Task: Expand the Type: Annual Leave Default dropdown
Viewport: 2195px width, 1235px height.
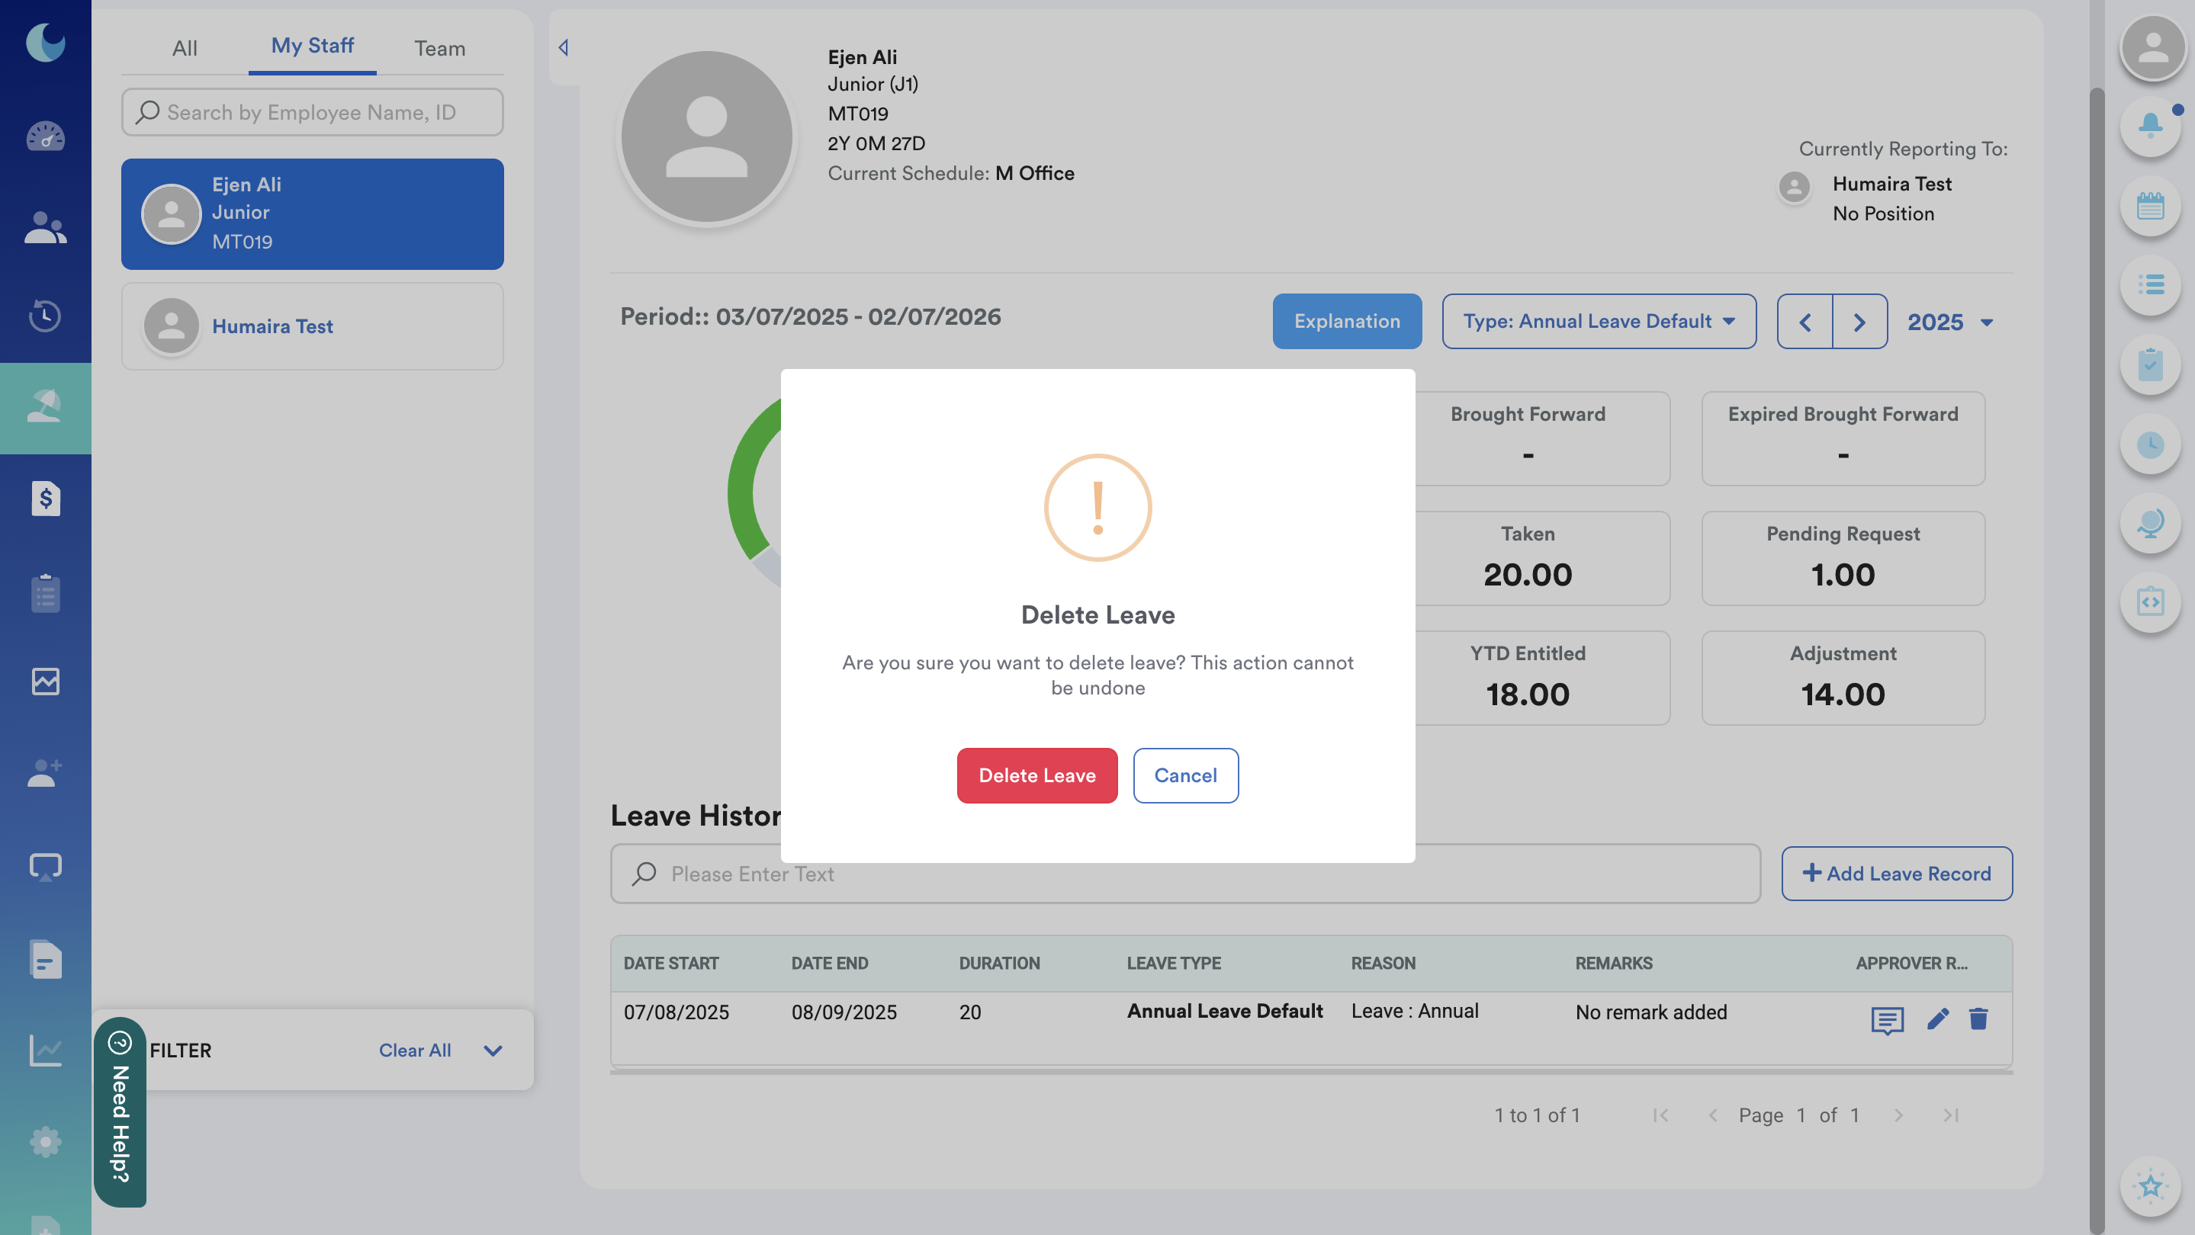Action: click(1599, 321)
